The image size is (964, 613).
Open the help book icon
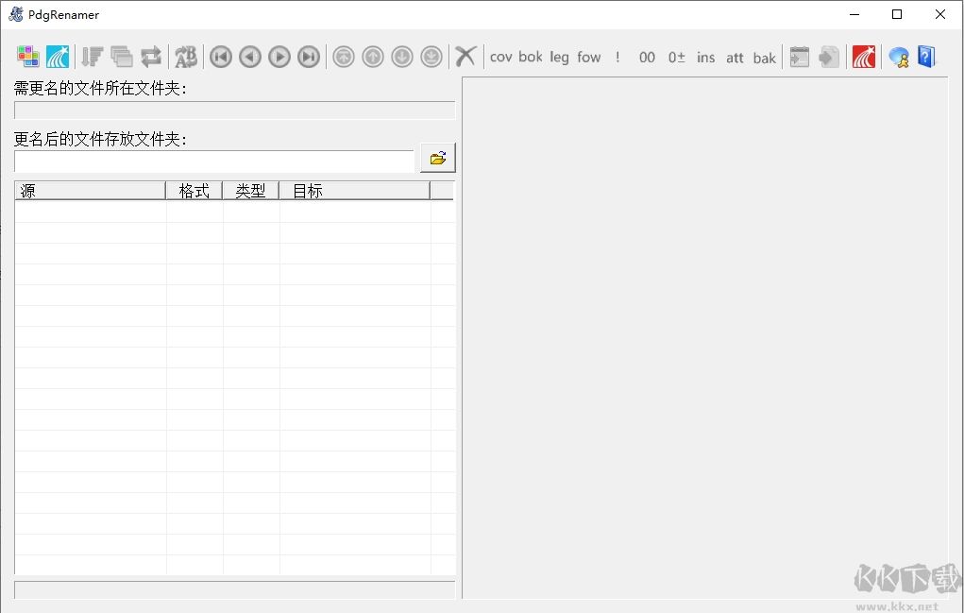[x=925, y=57]
